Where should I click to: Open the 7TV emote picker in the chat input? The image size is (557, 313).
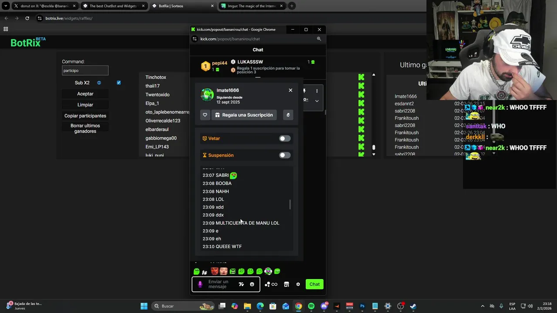click(242, 284)
